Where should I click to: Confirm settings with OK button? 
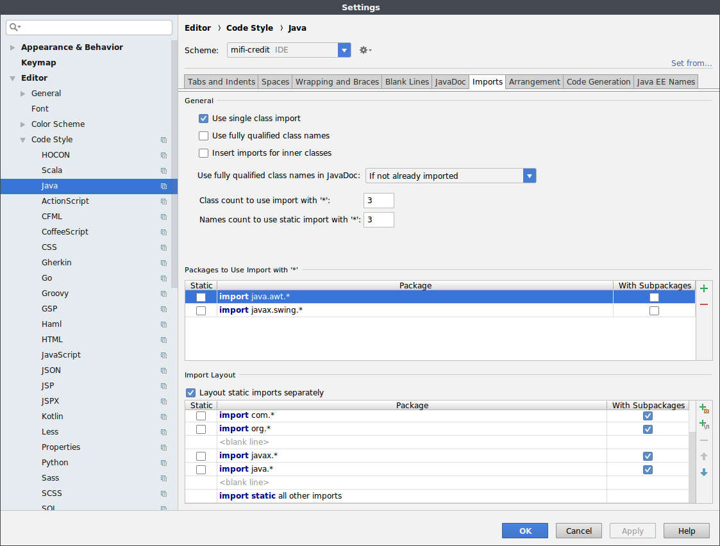(525, 531)
